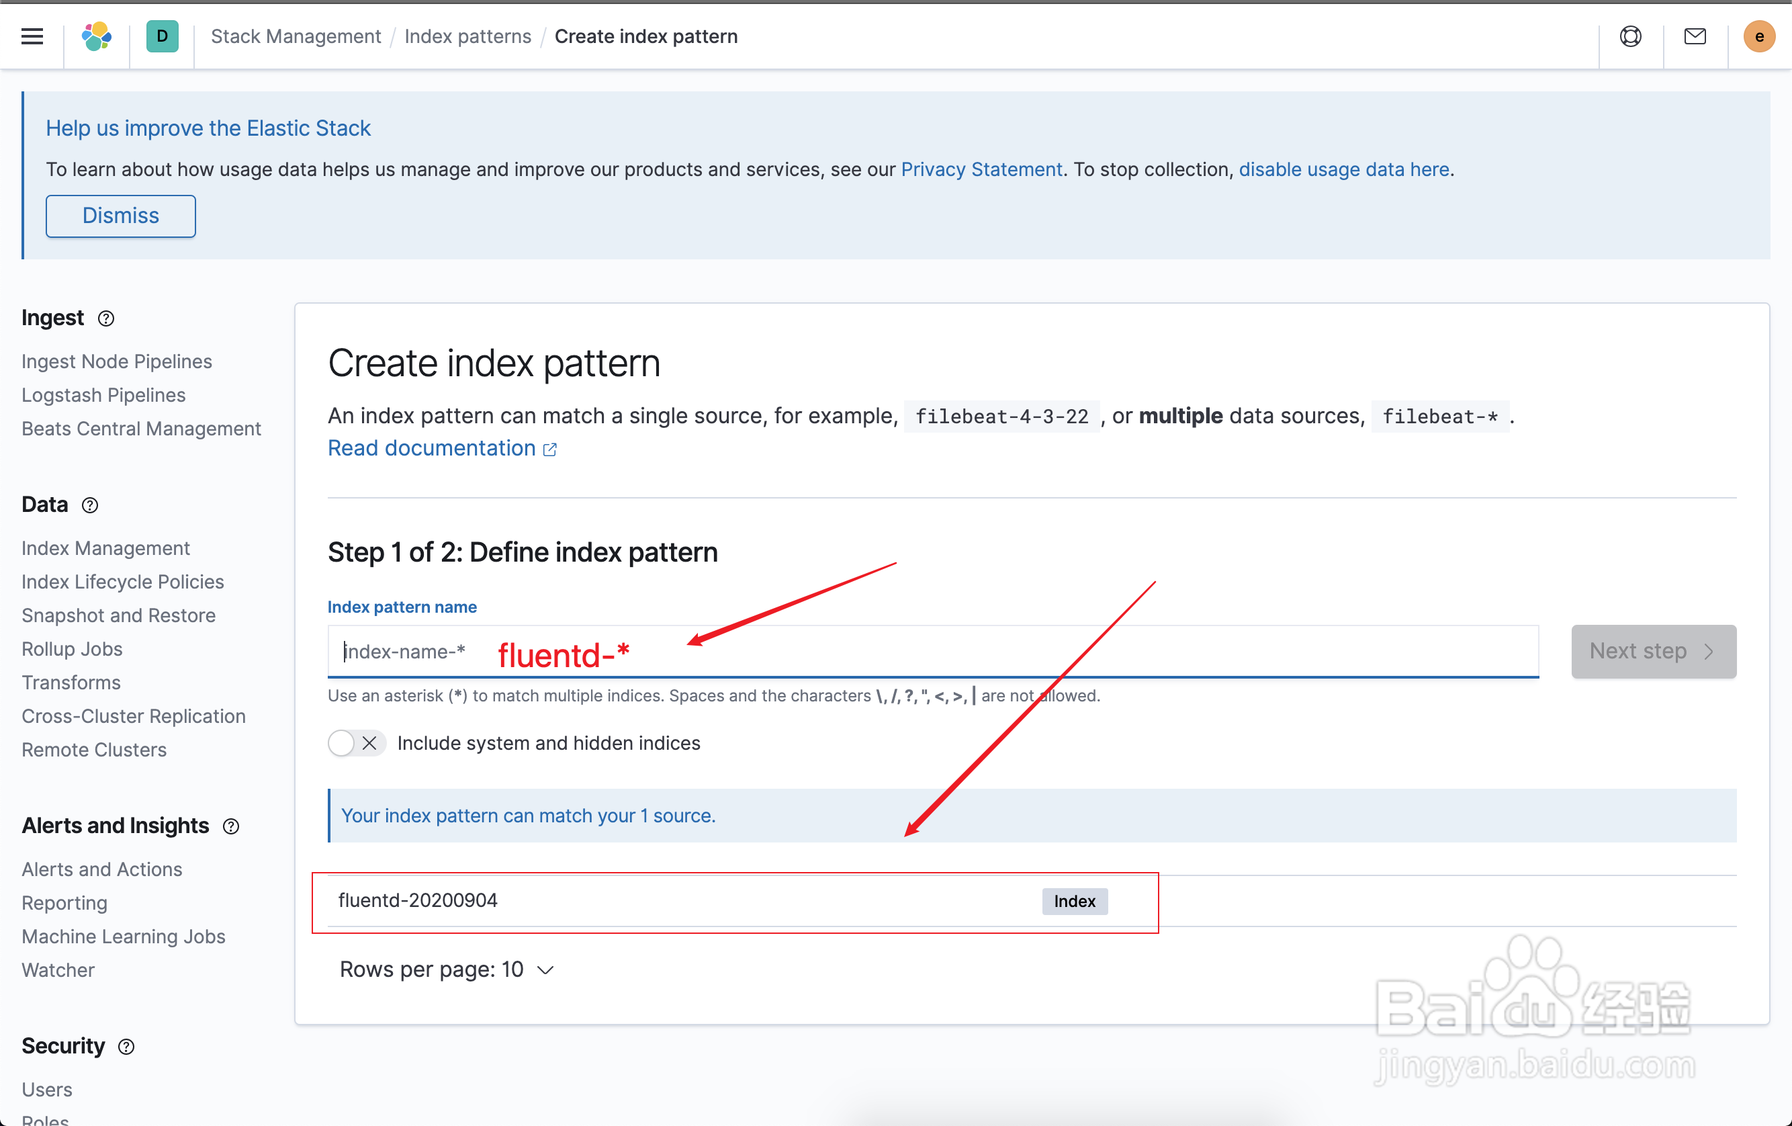Go to Stack Management breadcrumb

tap(296, 36)
